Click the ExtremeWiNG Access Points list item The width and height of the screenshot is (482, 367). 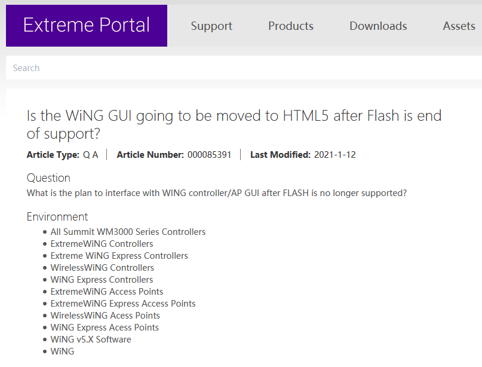[x=107, y=292]
